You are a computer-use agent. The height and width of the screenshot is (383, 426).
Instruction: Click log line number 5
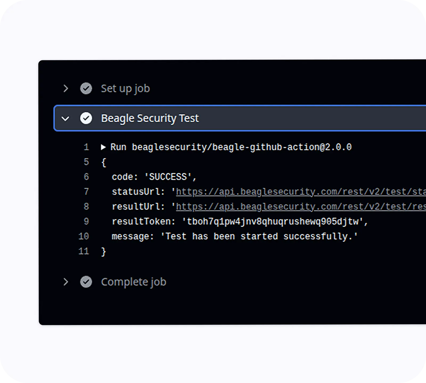click(86, 162)
